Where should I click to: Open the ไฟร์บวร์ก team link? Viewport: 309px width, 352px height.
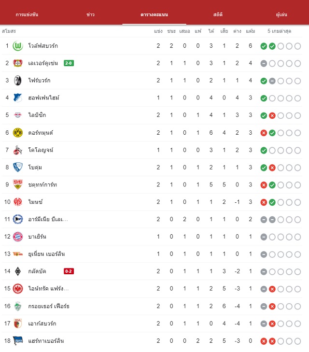[39, 80]
